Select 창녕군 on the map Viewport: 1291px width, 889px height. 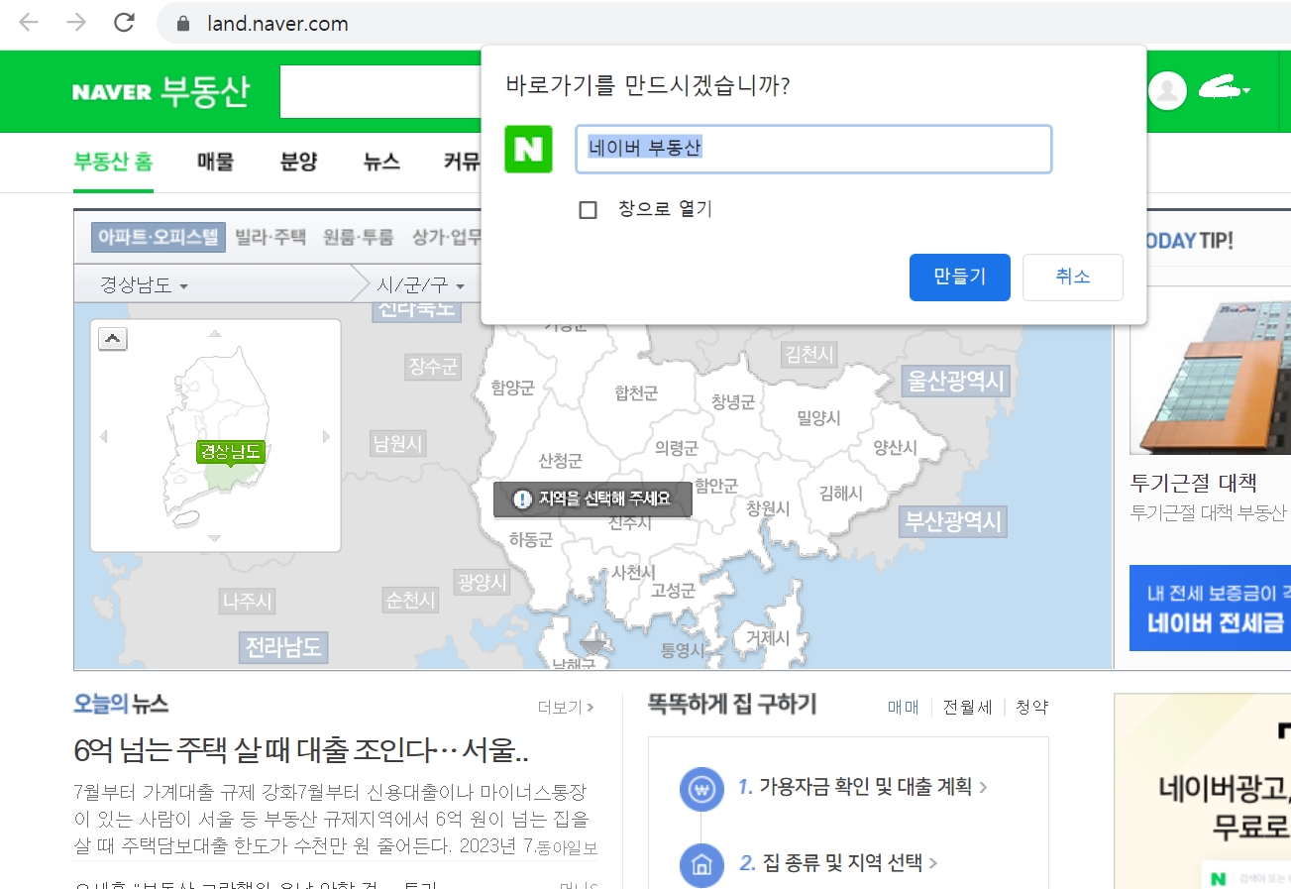[733, 401]
